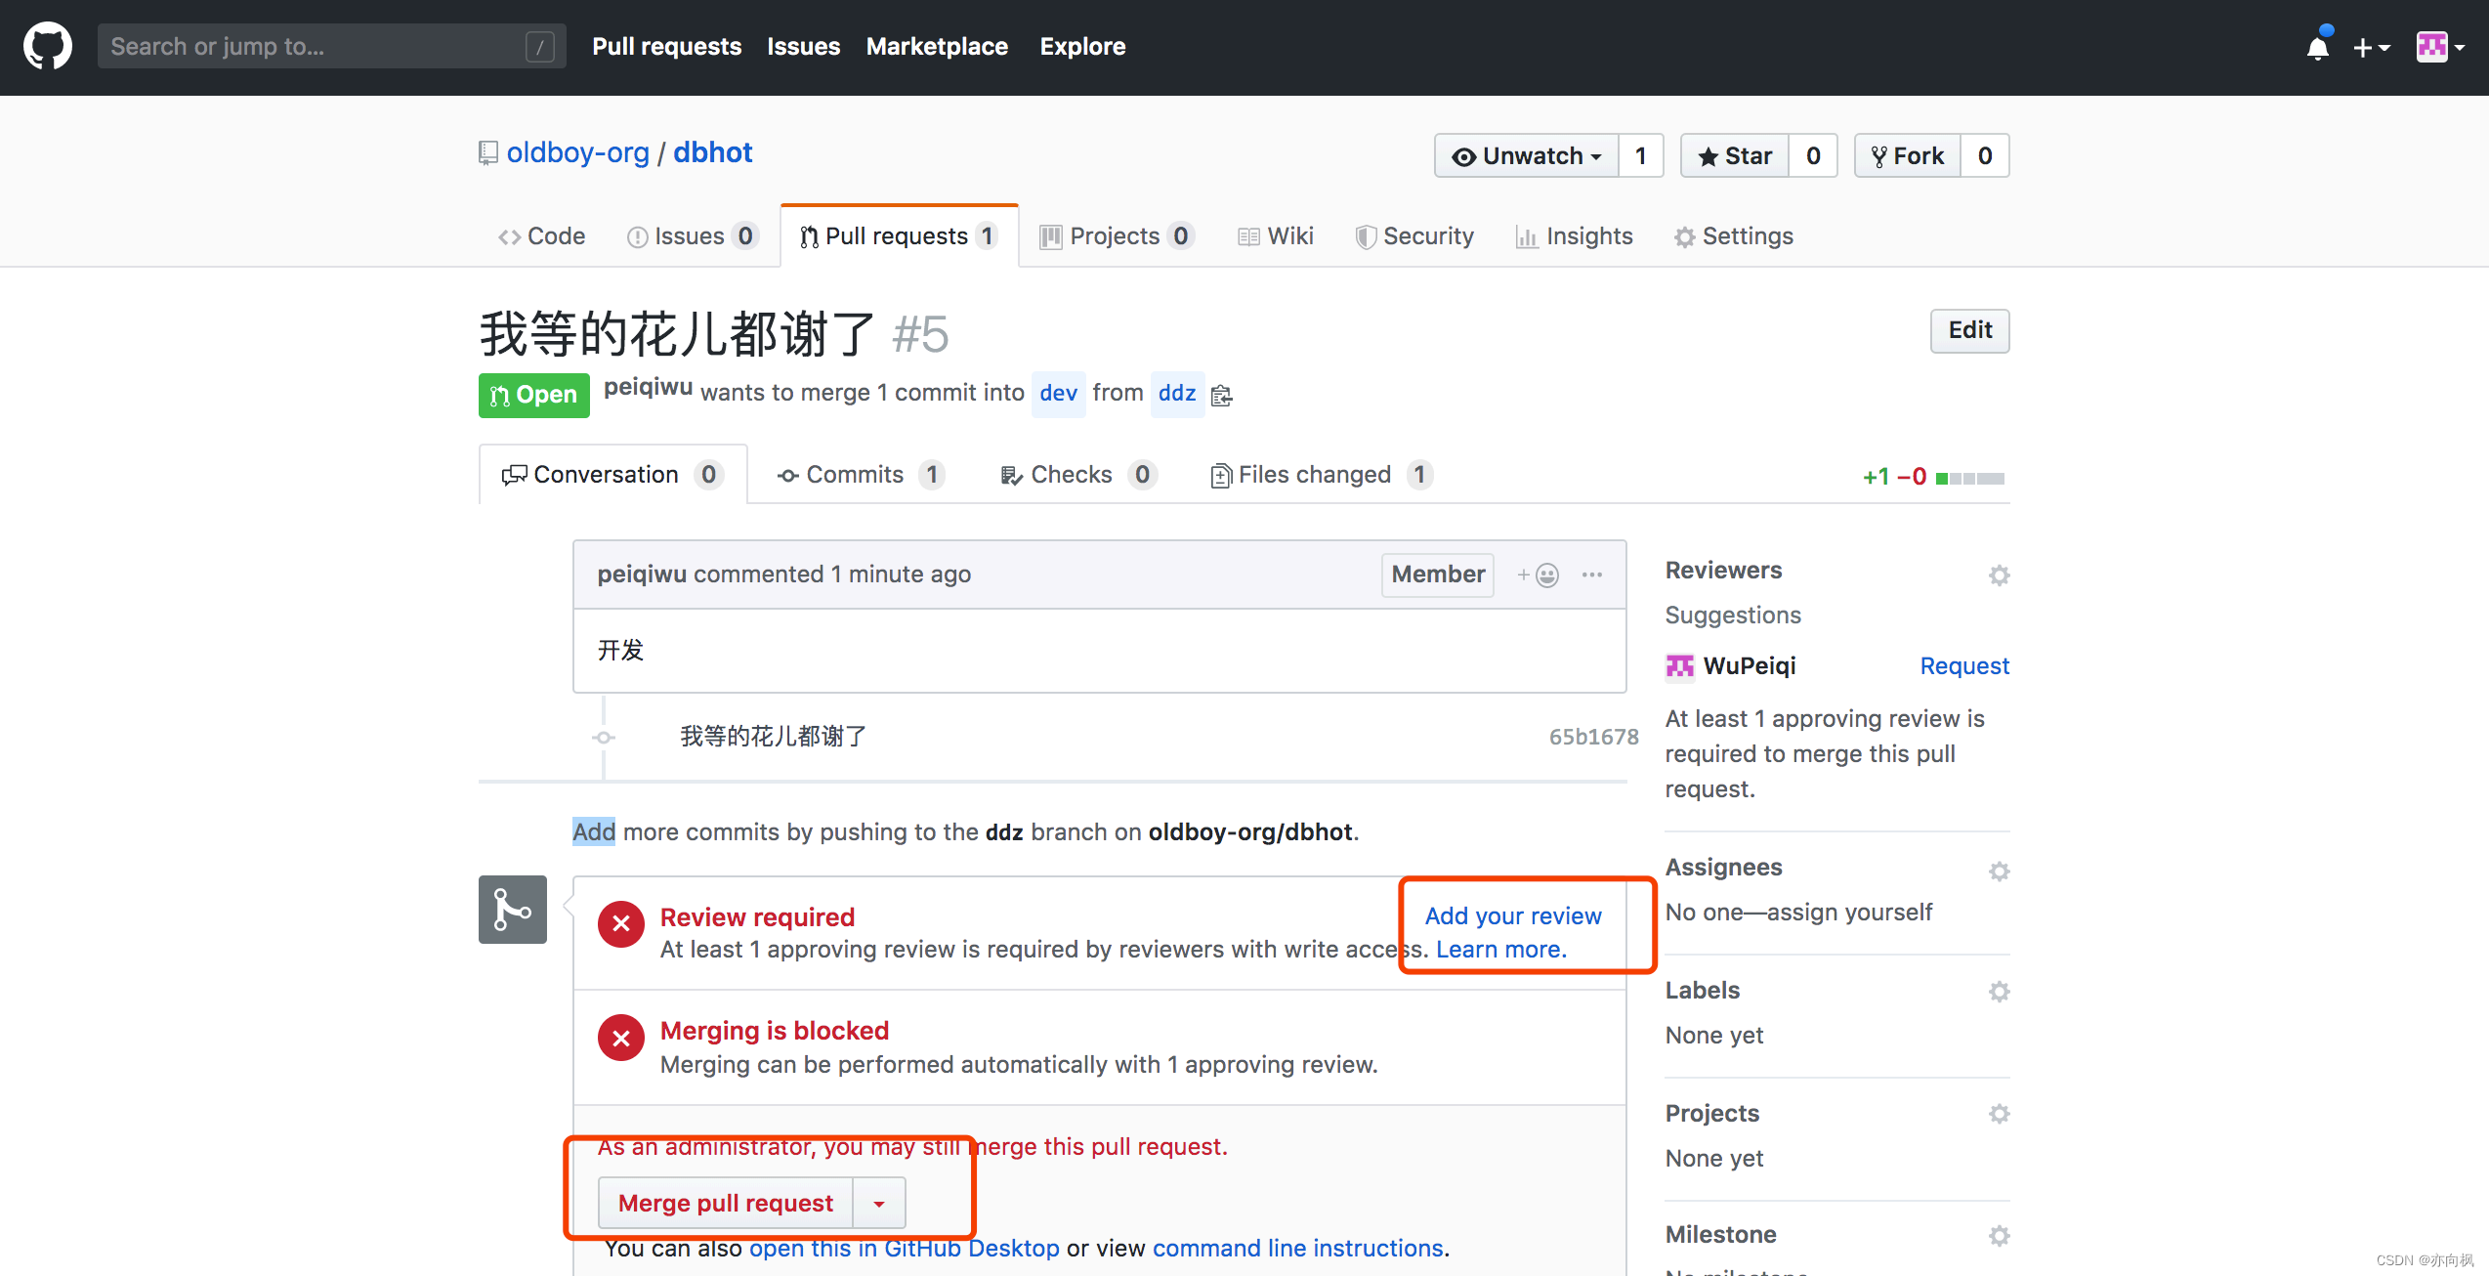Open the Assignees gear settings
The height and width of the screenshot is (1276, 2489).
tap(1999, 871)
